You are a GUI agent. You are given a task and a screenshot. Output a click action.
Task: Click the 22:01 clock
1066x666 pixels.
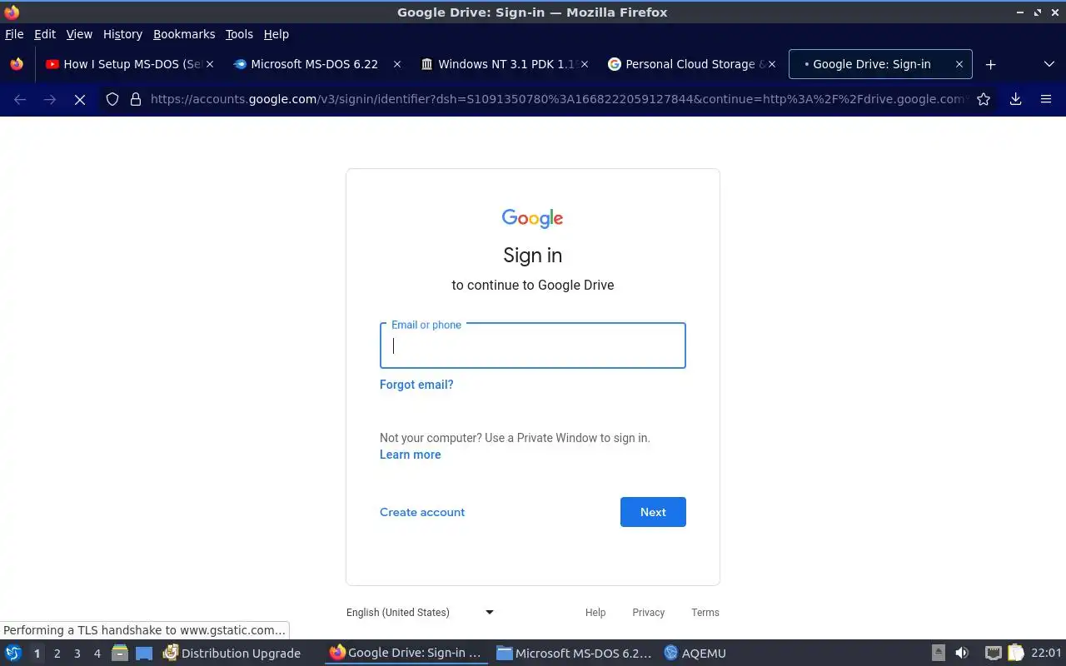1046,654
